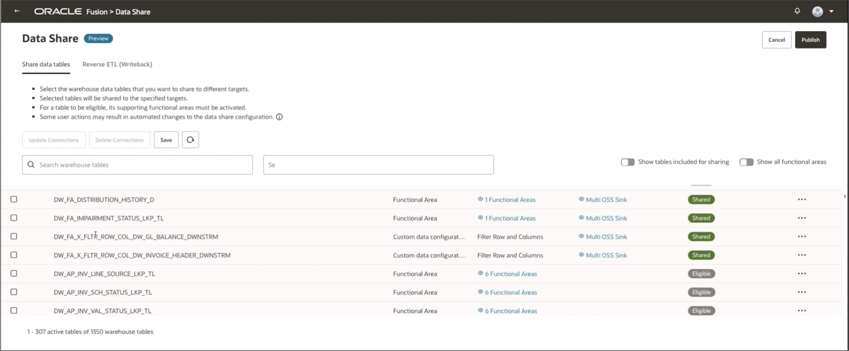Viewport: 849px width, 351px height.
Task: Click eye icon for DW_FA_DISTRIBUTION_HISTORY_D functional areas
Action: tap(480, 199)
